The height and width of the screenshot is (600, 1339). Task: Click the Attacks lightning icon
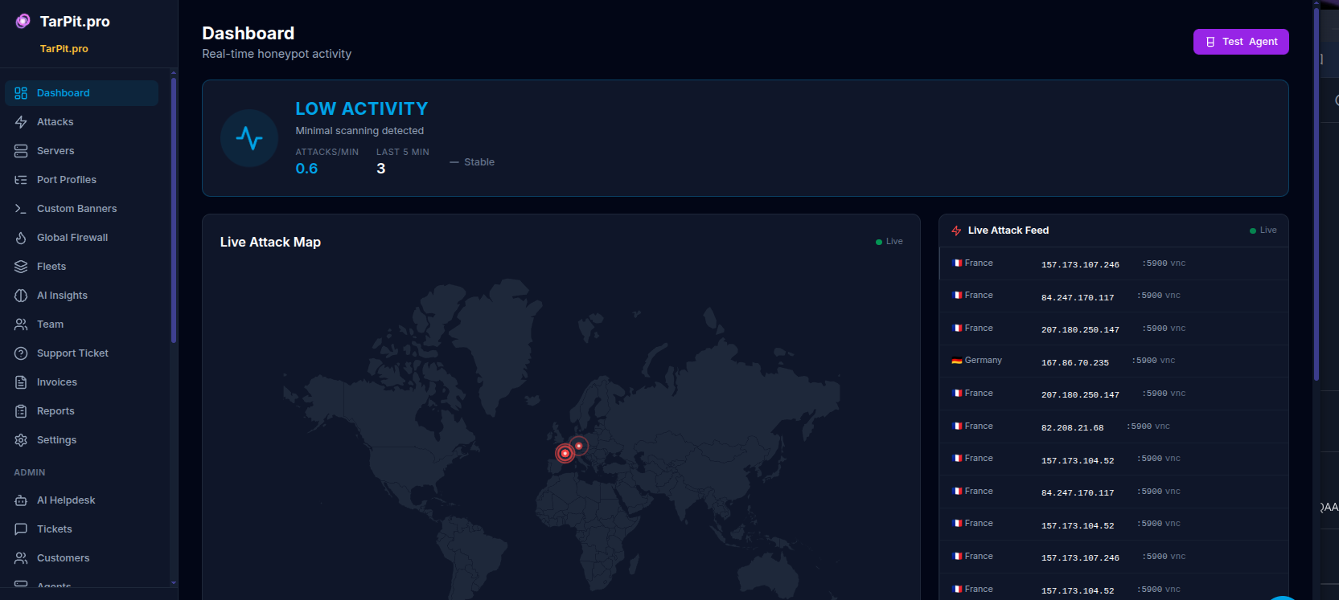point(21,122)
